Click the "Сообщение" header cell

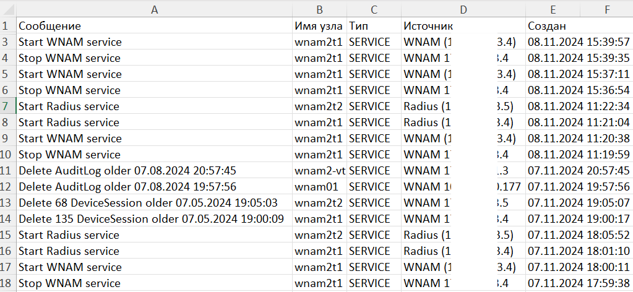click(x=50, y=26)
